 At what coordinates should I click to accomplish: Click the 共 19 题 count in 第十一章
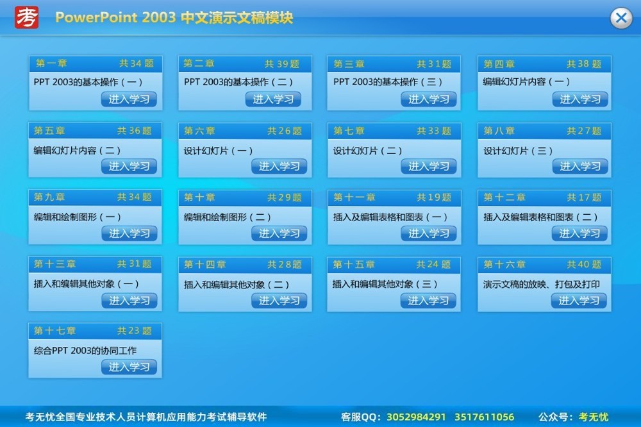pos(434,197)
